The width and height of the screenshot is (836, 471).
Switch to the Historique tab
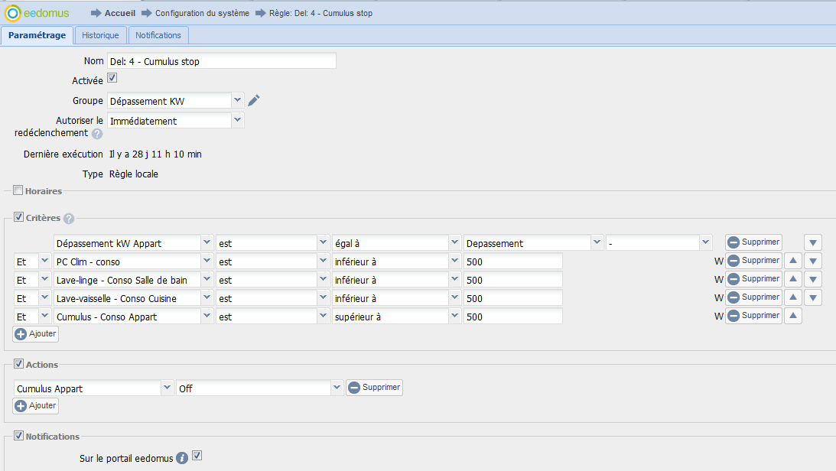click(x=100, y=35)
